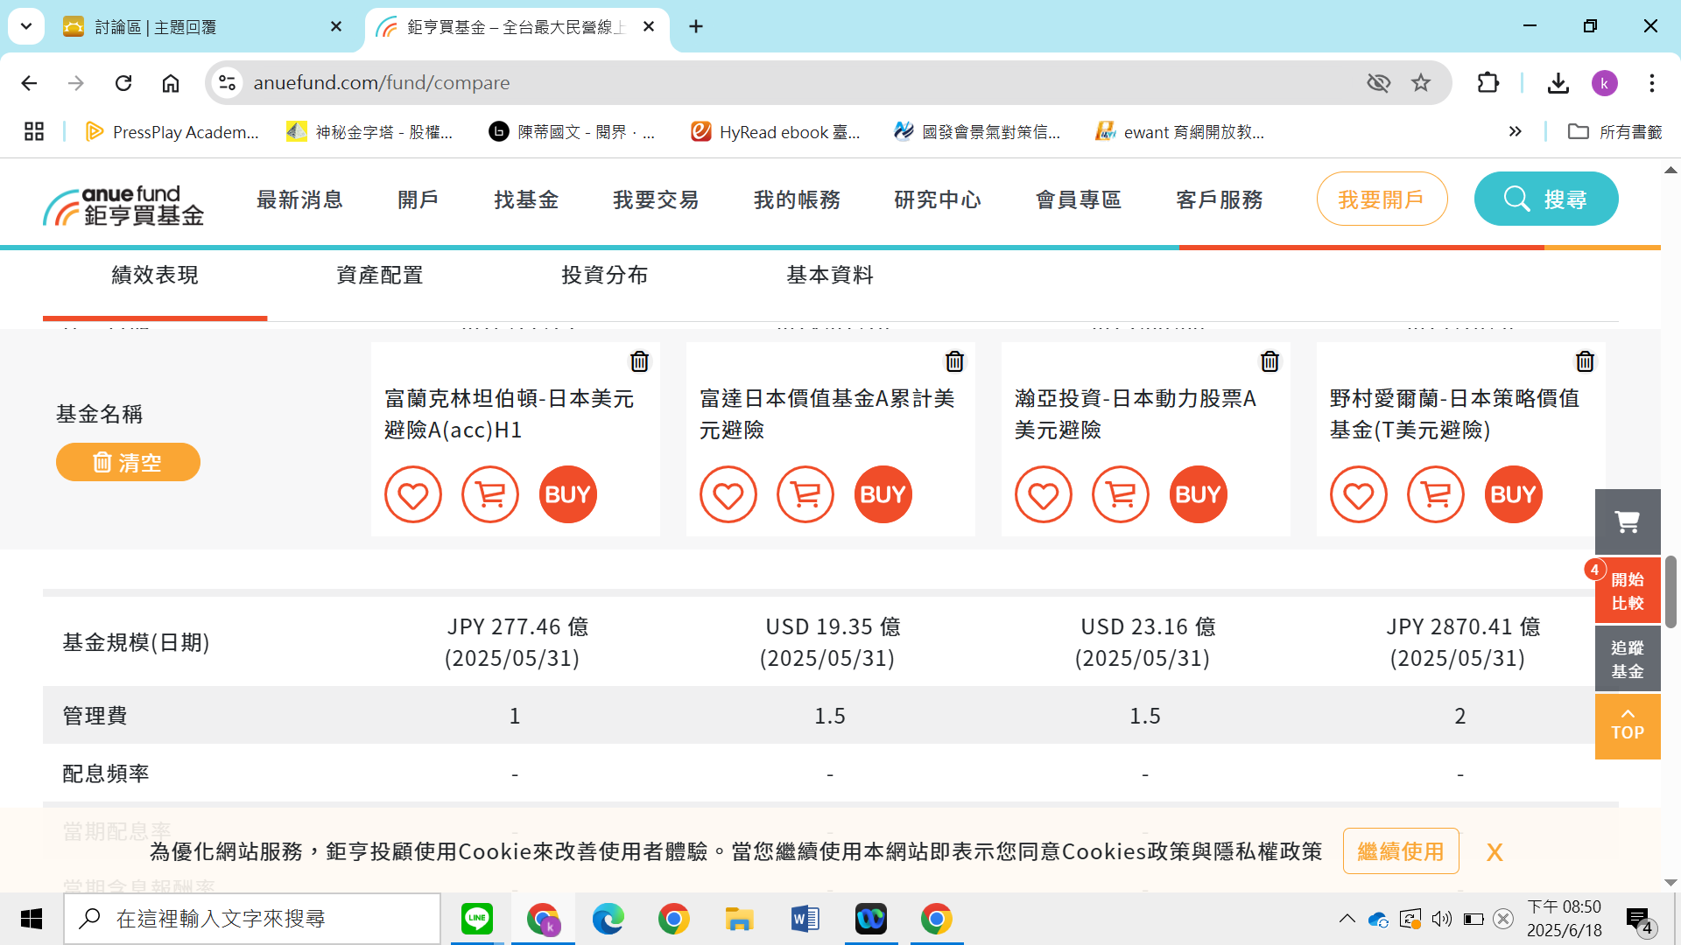The image size is (1681, 945).
Task: Switch to 討論區 | 主題回覆 browser tab
Action: point(203,27)
